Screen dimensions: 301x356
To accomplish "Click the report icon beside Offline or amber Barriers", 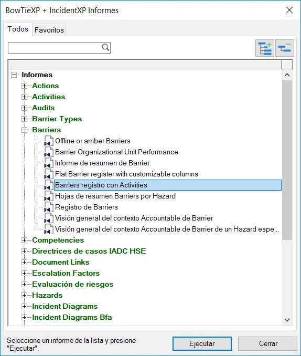I will click(x=49, y=141).
